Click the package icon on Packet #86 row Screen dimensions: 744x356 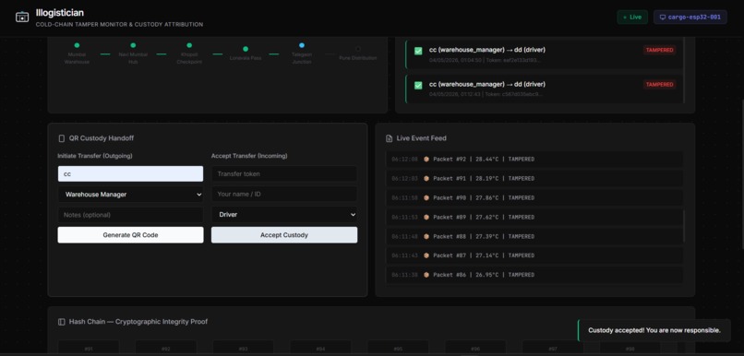[426, 275]
